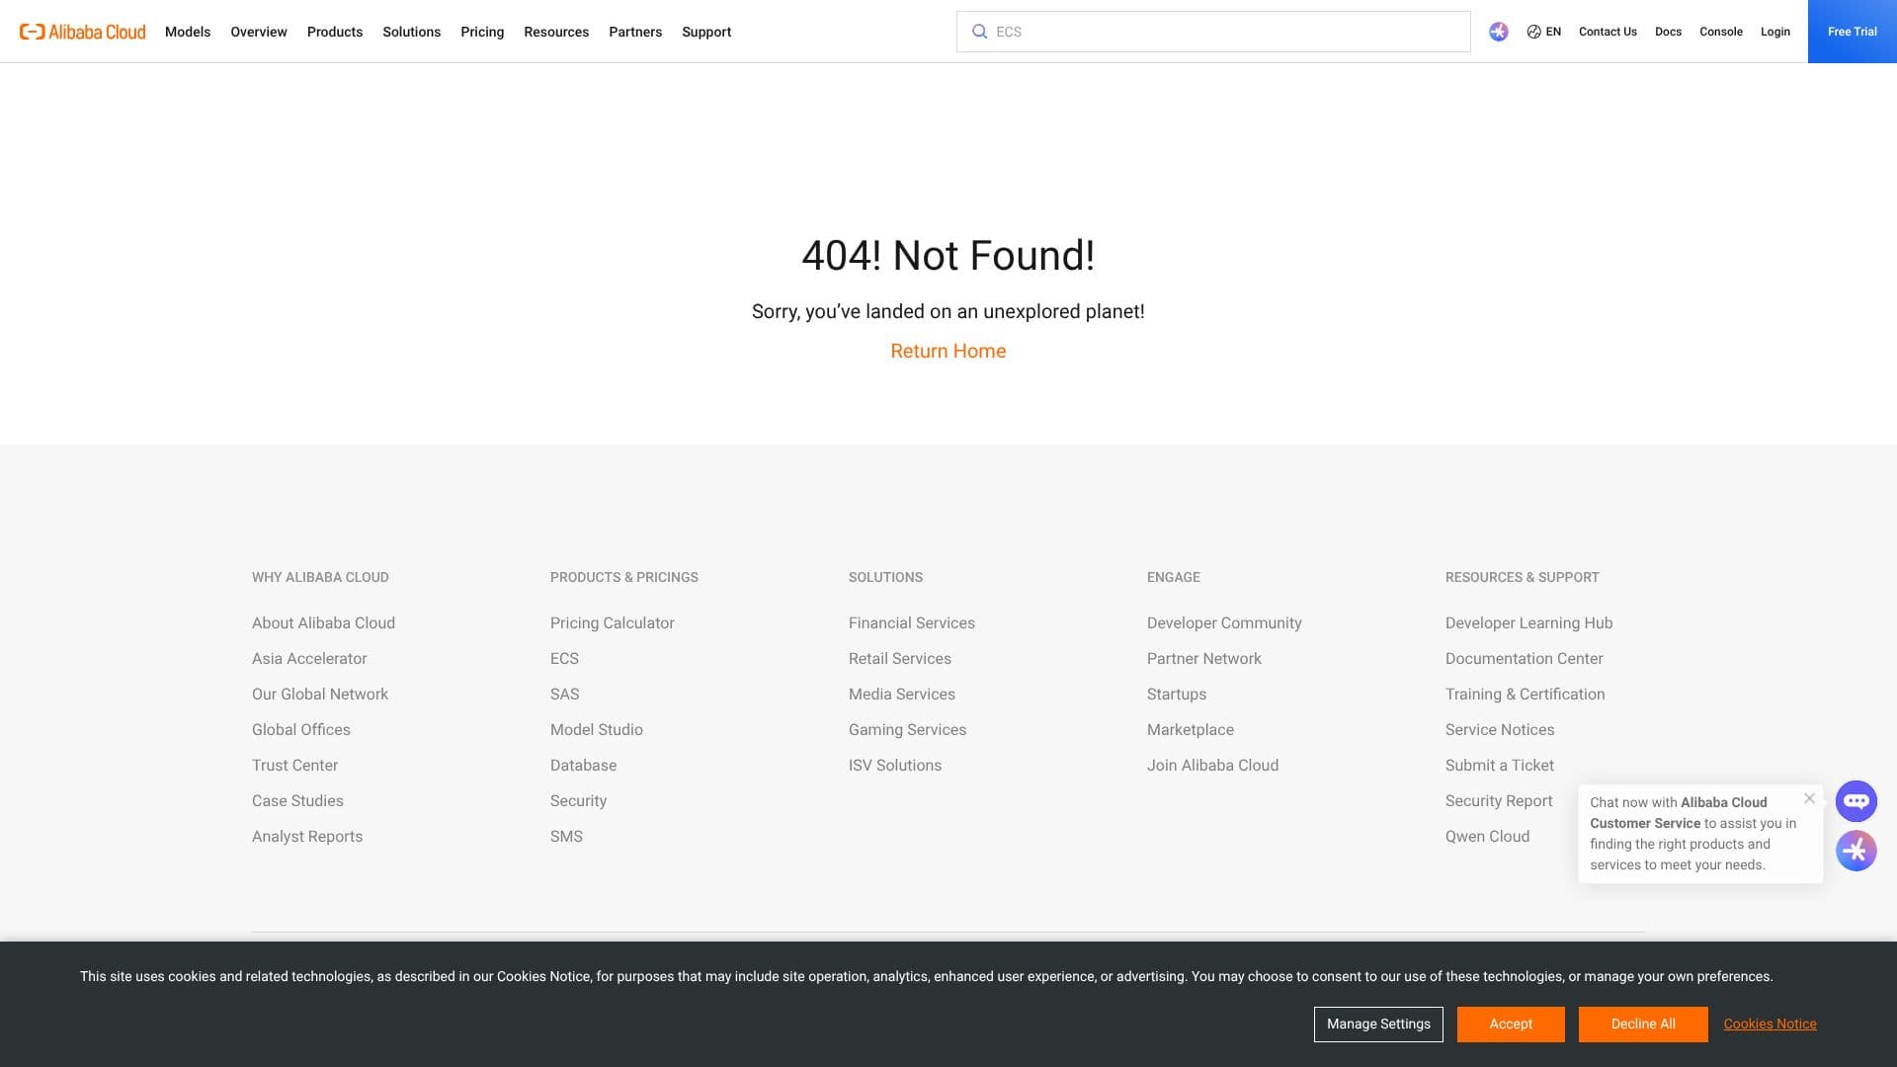Viewport: 1897px width, 1067px height.
Task: Click Manage Settings cookie button
Action: pos(1378,1025)
